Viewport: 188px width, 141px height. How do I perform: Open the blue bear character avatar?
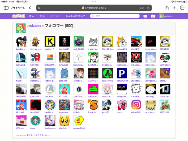[x=64, y=73]
